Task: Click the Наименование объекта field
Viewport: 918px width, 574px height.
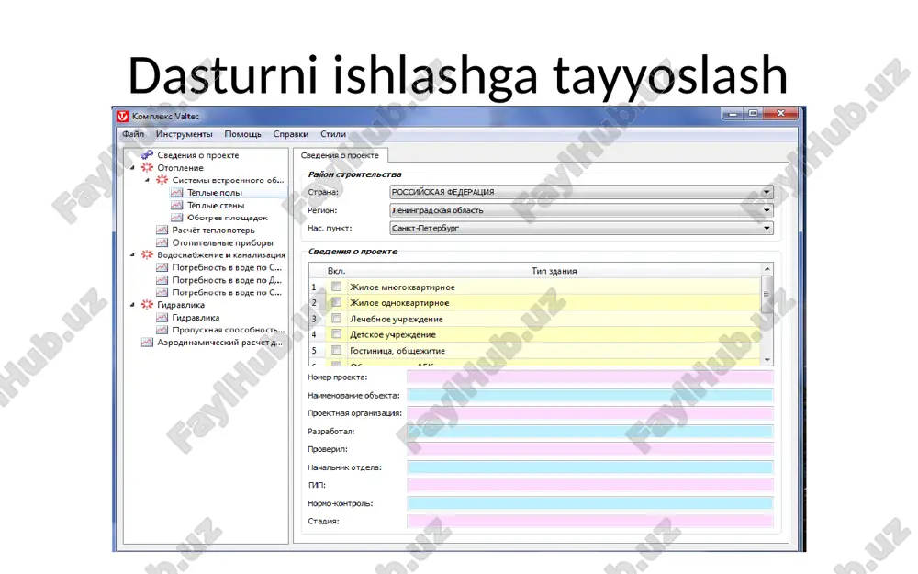Action: pos(590,395)
